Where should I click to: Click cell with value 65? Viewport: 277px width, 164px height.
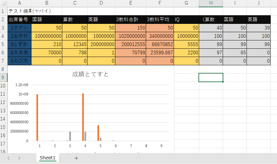tap(235, 53)
